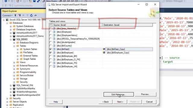Image resolution: width=193 pixels, height=108 pixels.
Task: Click '-- source' comment in query editor
Action: click(172, 58)
